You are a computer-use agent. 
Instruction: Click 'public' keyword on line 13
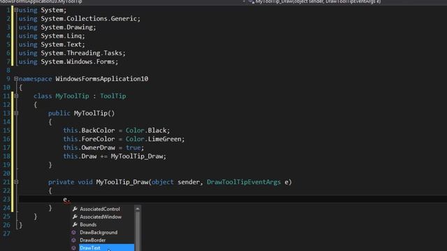pos(59,113)
